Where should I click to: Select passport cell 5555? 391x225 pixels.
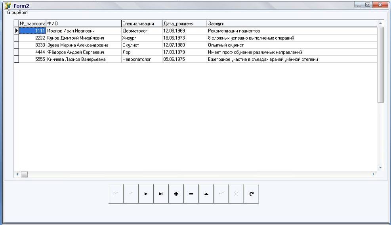(x=32, y=59)
